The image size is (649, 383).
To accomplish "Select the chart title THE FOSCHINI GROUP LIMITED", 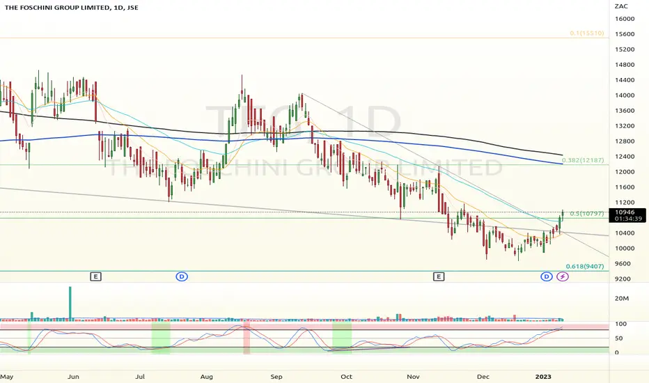I will pos(58,8).
